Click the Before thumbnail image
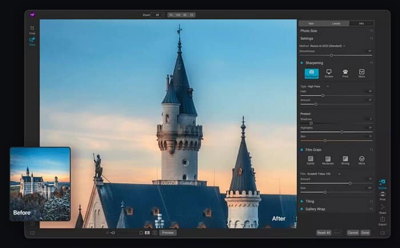Screen dimensions: 400x248 tap(40, 184)
